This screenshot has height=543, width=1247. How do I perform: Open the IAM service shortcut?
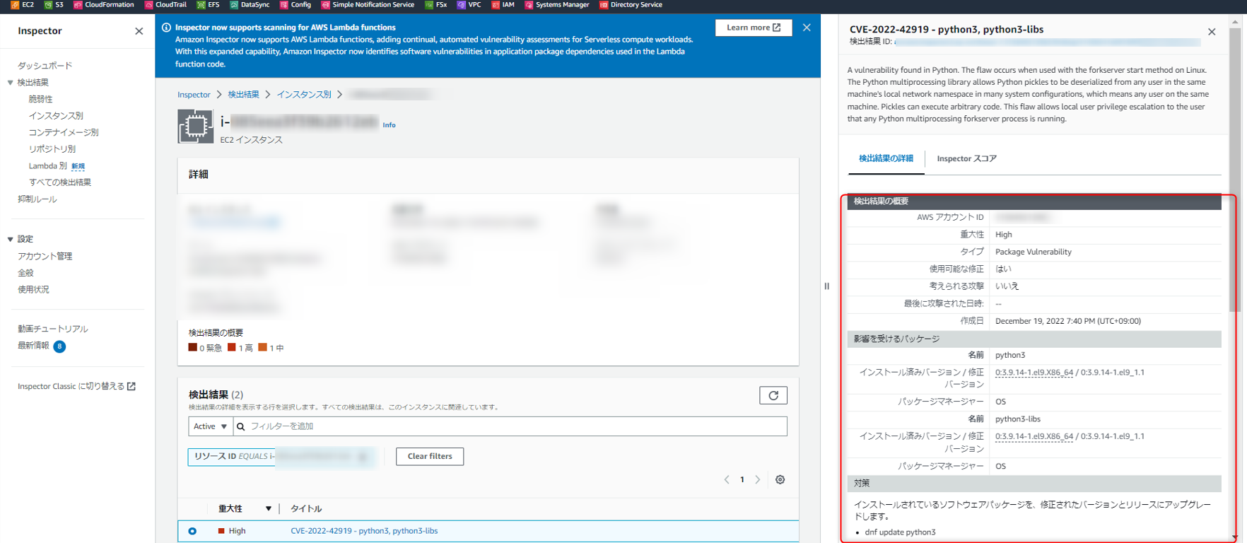point(503,5)
